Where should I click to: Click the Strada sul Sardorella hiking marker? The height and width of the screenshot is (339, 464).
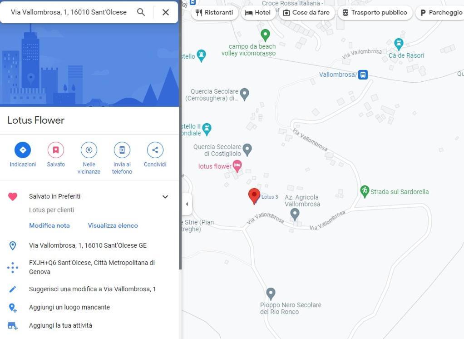coord(364,191)
